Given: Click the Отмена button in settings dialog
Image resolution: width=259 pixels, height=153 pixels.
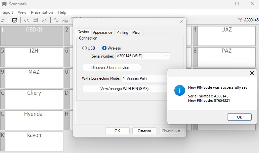Looking at the screenshot, I should coord(144,131).
